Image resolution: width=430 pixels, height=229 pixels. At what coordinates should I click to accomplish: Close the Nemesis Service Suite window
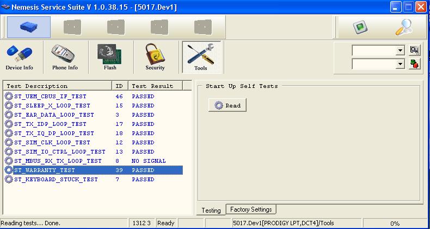coord(421,7)
